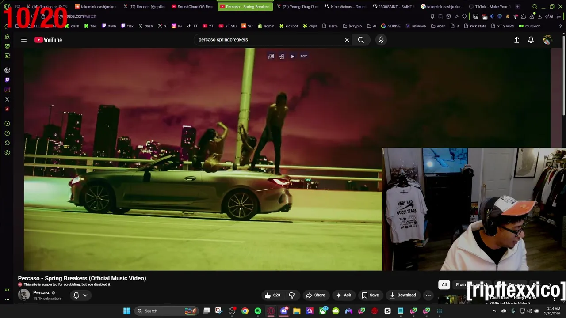The height and width of the screenshot is (318, 566).
Task: Expand the AI bookmark folder
Action: (x=372, y=26)
